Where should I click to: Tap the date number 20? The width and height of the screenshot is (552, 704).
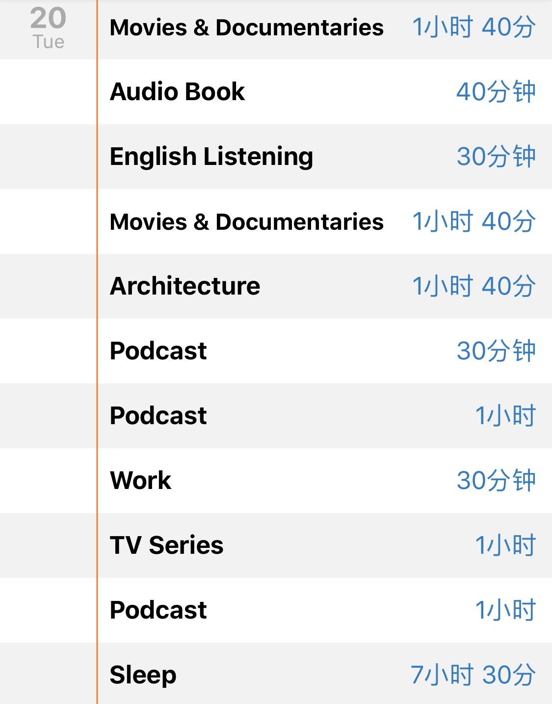(x=48, y=18)
